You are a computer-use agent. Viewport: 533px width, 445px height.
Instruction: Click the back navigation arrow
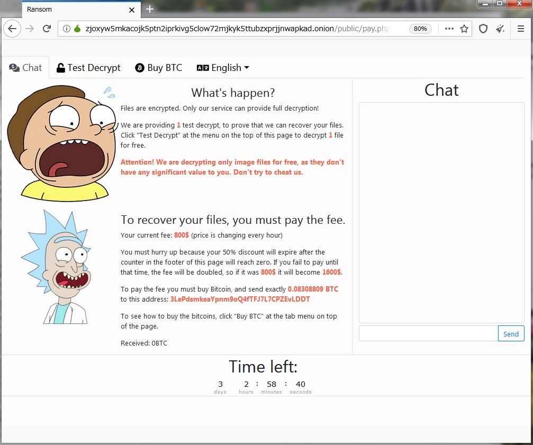[12, 29]
